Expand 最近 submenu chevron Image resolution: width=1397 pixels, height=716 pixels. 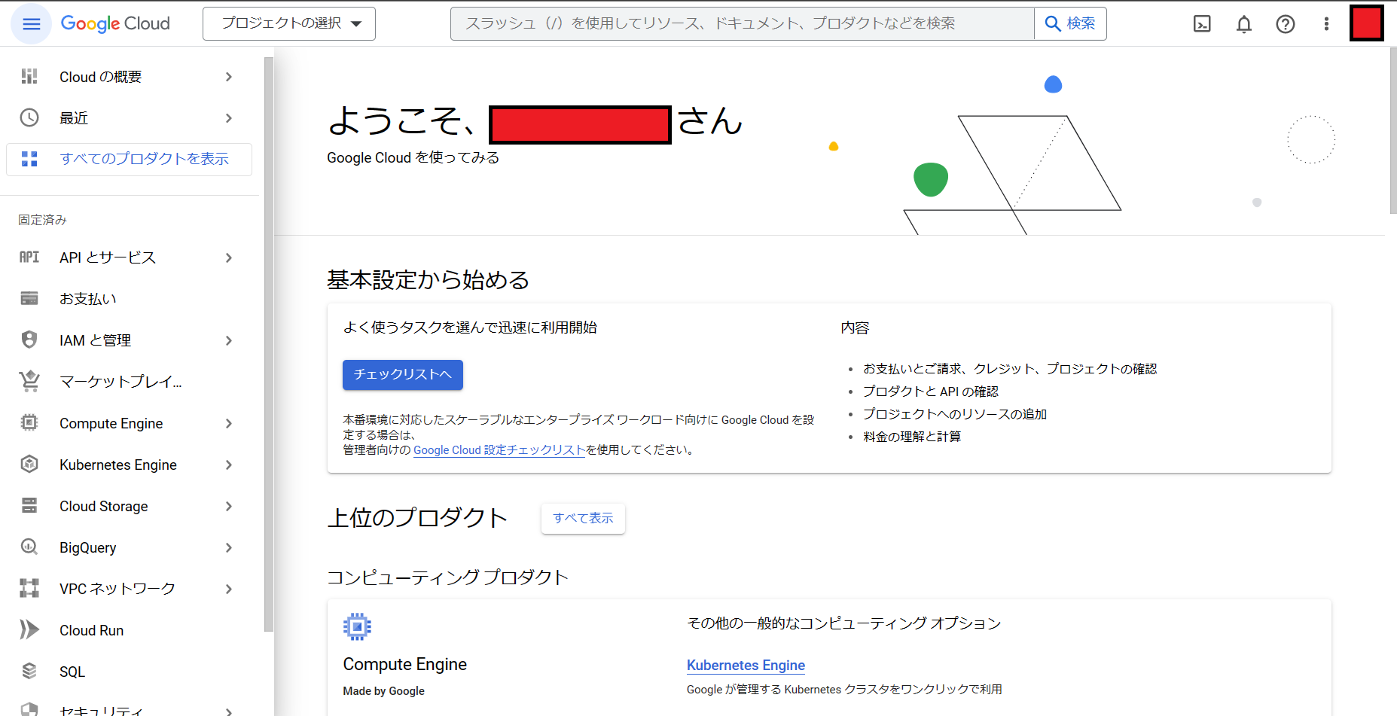coord(229,118)
